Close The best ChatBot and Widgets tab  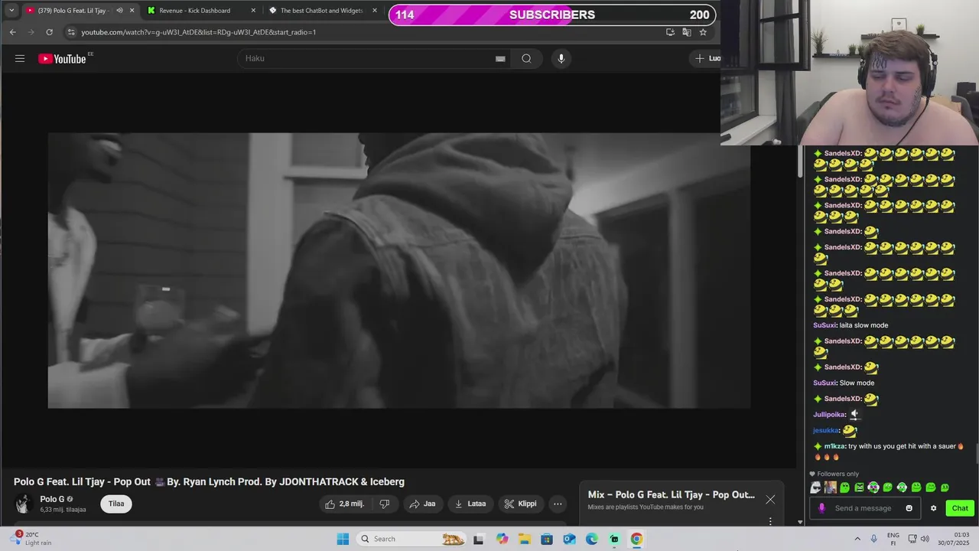click(x=375, y=11)
